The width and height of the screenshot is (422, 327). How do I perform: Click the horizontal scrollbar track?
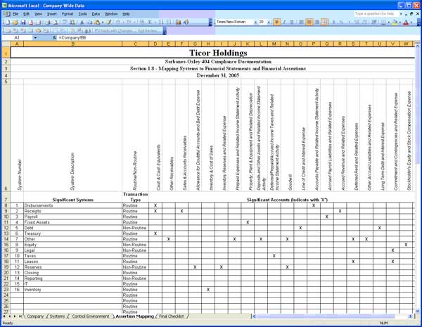click(331, 316)
